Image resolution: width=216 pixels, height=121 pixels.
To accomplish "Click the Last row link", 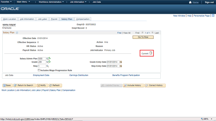I will click(x=157, y=33).
